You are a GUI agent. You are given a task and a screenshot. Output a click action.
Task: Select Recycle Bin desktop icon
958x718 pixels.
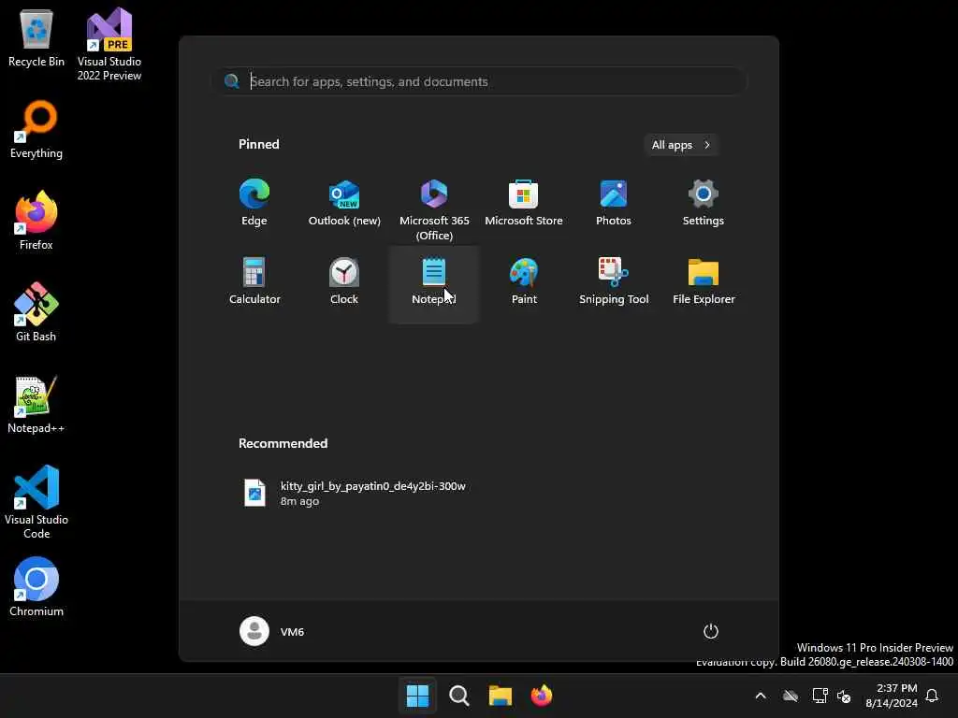(36, 38)
